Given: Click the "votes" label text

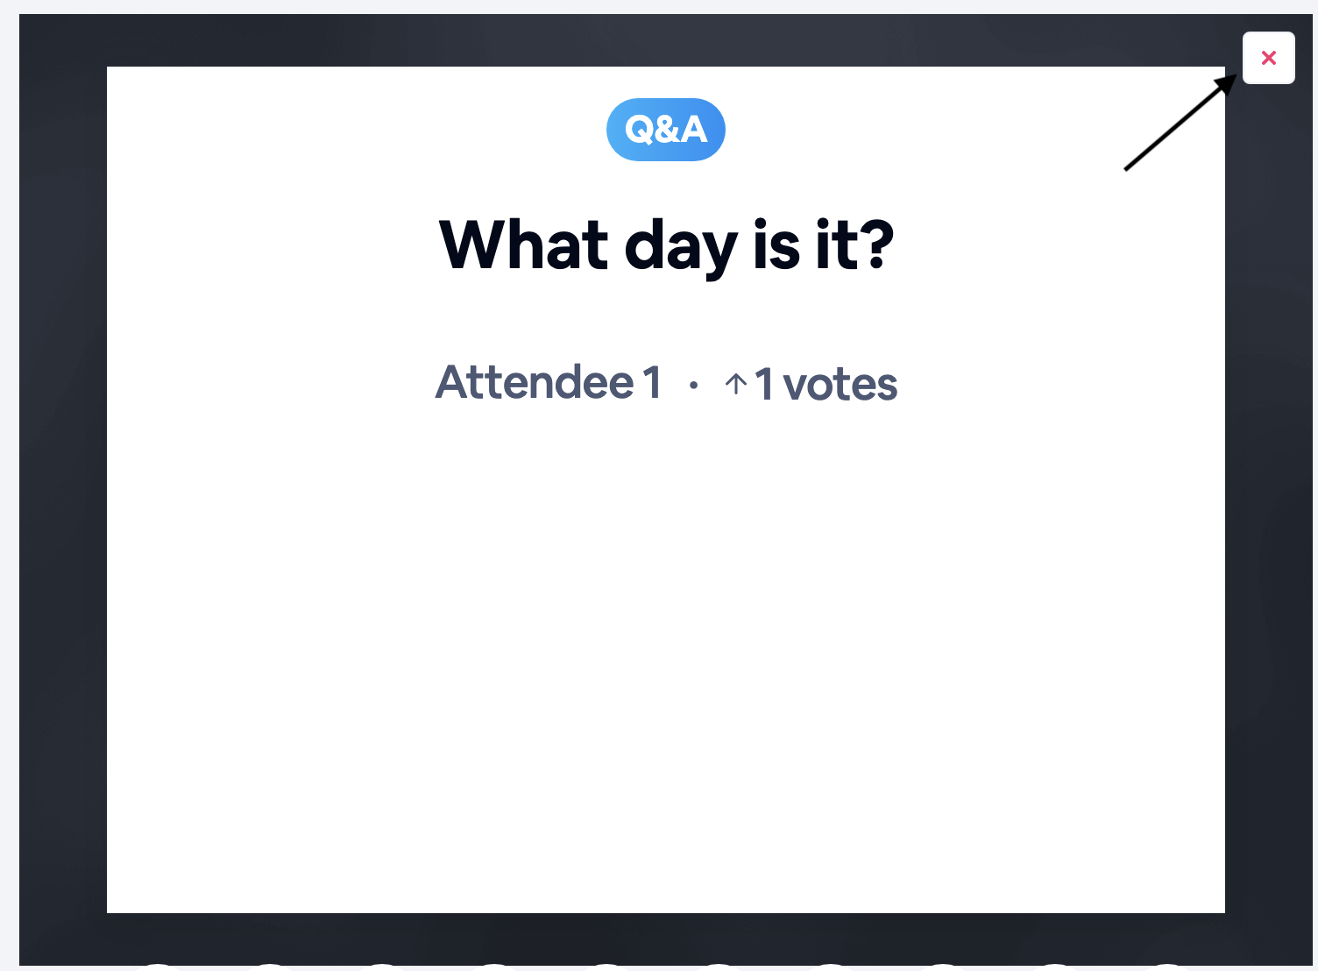Looking at the screenshot, I should click(840, 384).
